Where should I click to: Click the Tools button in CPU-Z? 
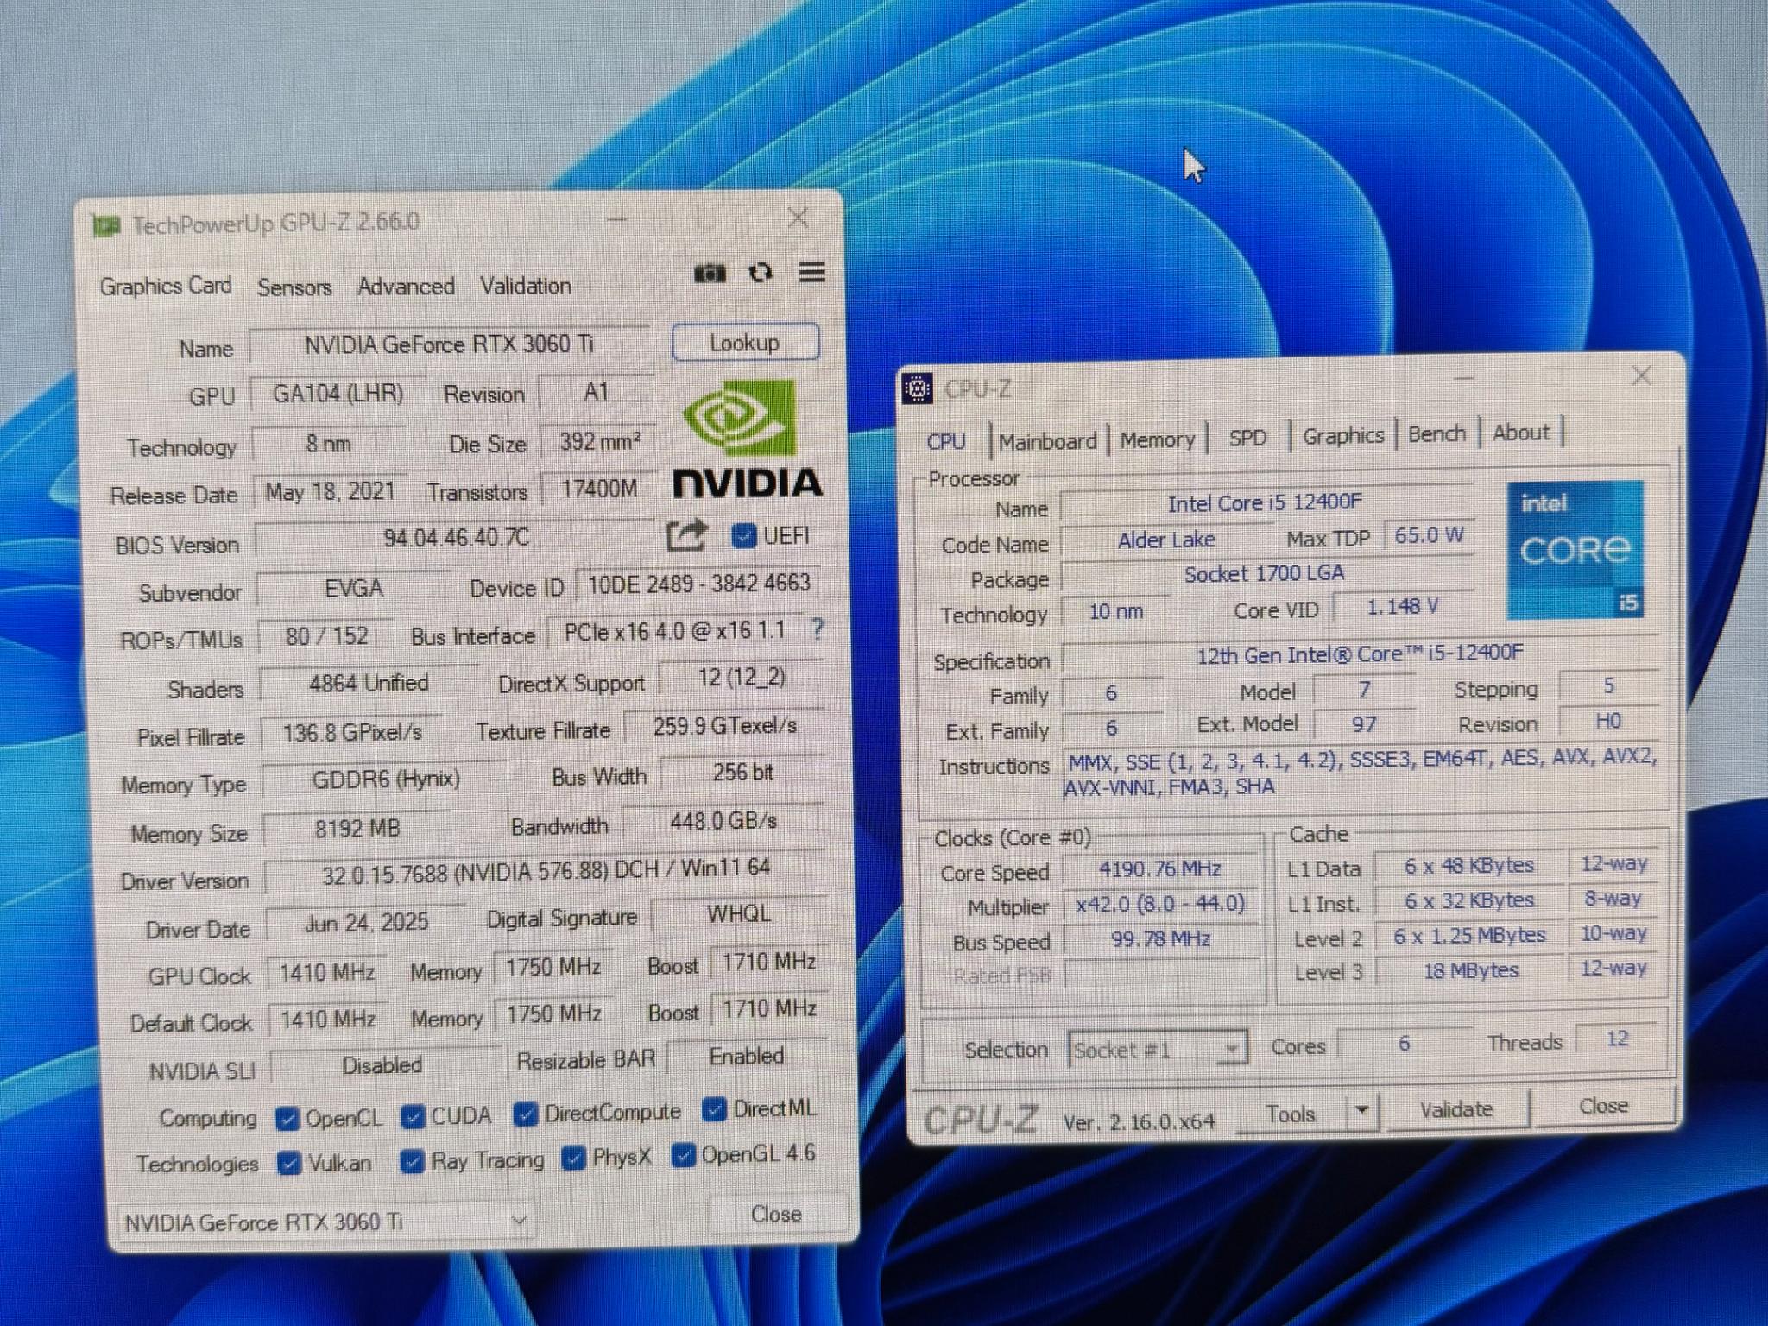coord(1291,1114)
